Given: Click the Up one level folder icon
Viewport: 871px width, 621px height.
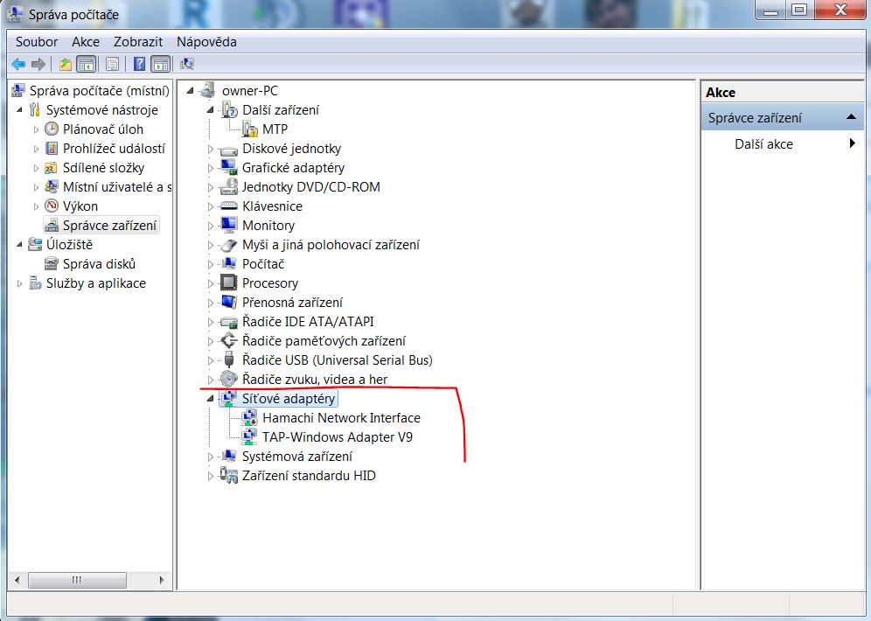Looking at the screenshot, I should pos(65,64).
